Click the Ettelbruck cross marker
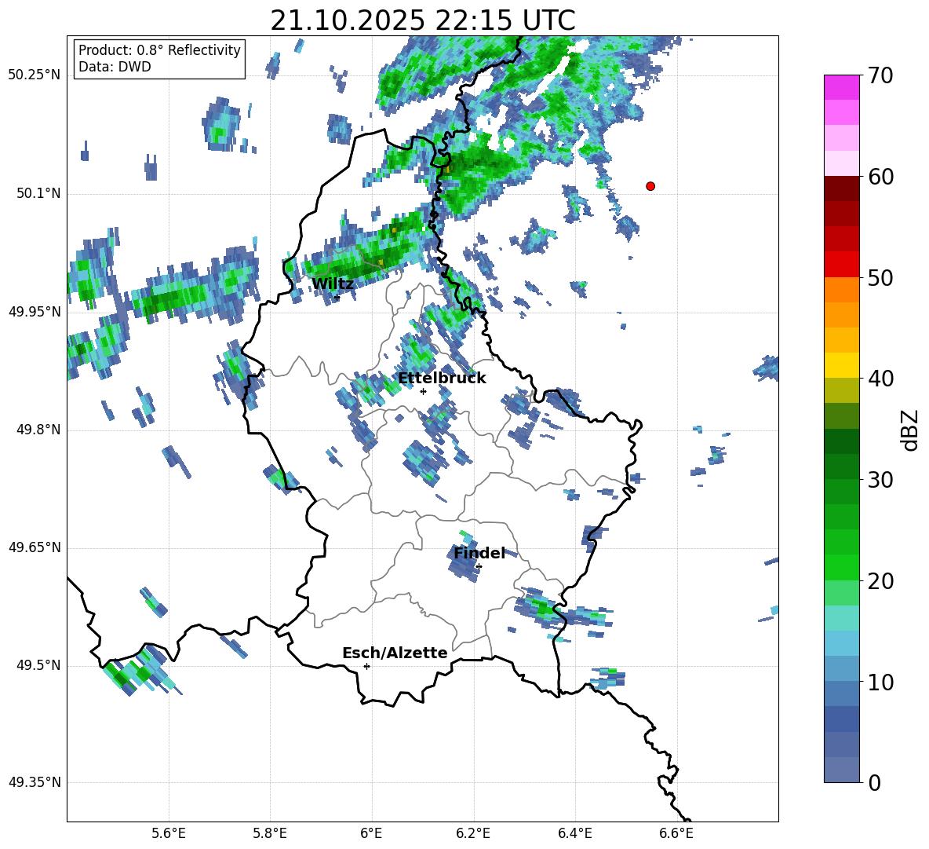 (x=423, y=391)
